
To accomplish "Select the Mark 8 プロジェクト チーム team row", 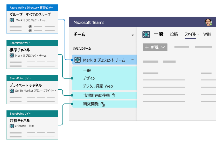I will click(104, 60).
